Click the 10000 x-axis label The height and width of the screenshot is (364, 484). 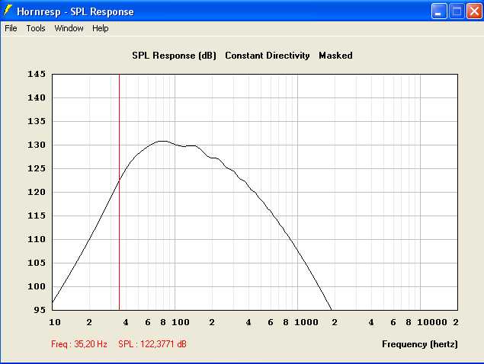click(x=432, y=322)
